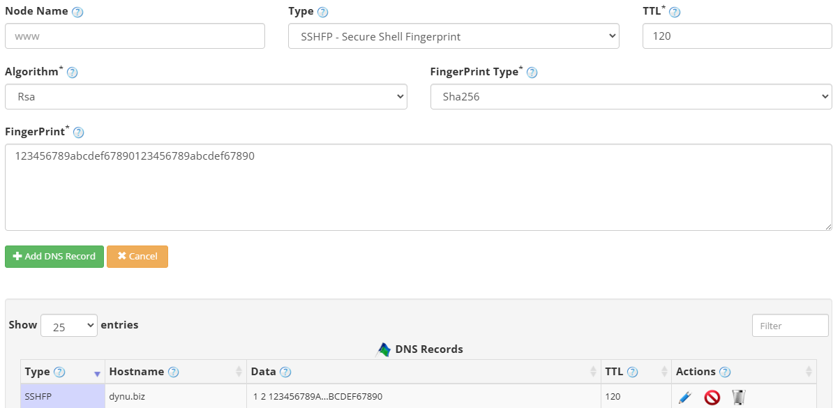This screenshot has height=408, width=840.
Task: Open the edit pencil icon for the SSHFP record
Action: [x=685, y=397]
